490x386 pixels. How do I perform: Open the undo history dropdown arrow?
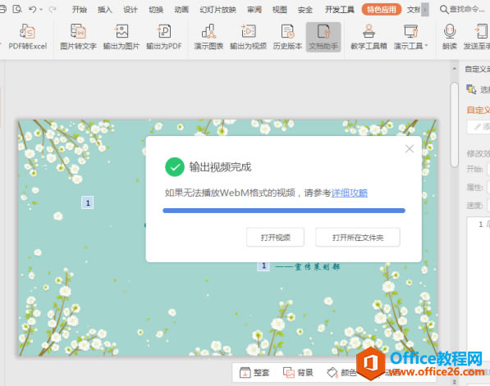coord(41,10)
